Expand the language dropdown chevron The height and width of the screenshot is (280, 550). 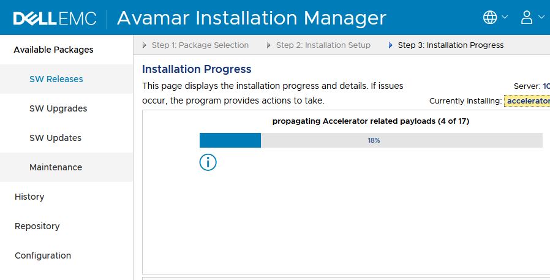pos(505,17)
